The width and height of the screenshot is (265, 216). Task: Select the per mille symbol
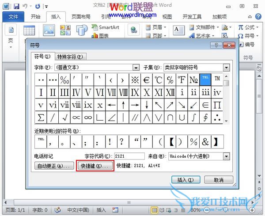click(x=64, y=80)
